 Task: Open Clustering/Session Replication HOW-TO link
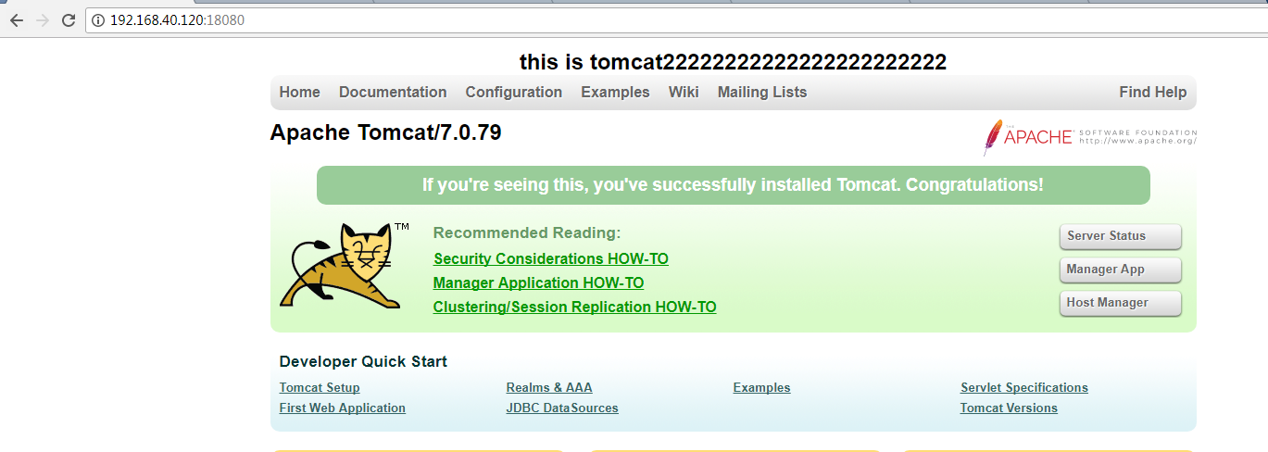[574, 307]
